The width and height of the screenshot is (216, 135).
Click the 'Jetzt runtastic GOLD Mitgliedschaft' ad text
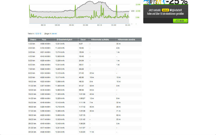point(165,10)
